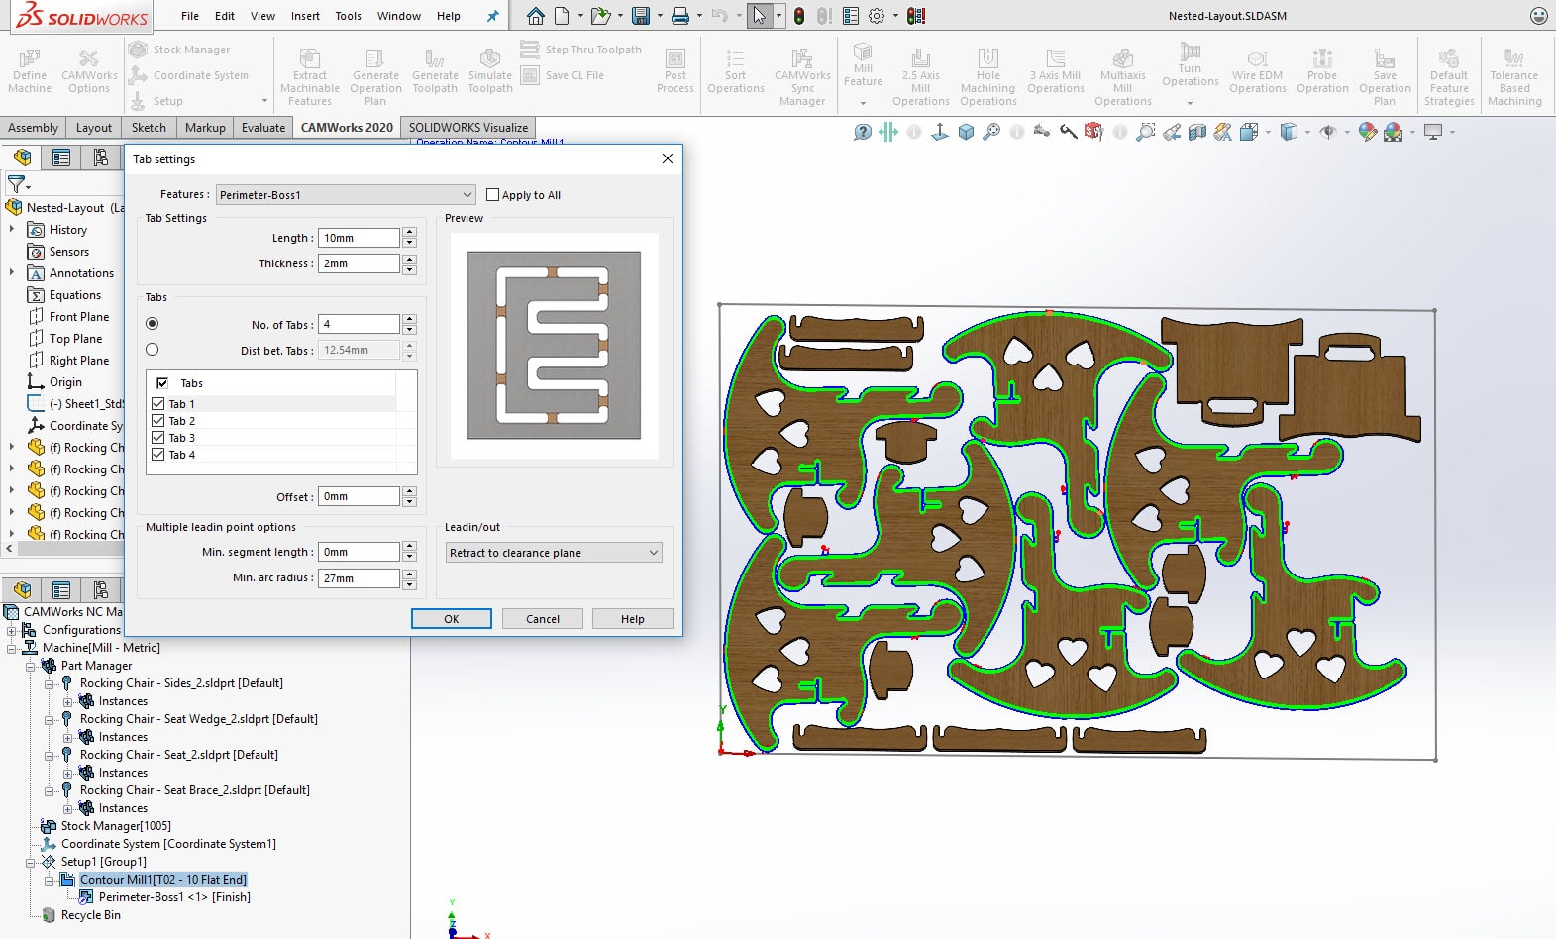Image resolution: width=1556 pixels, height=939 pixels.
Task: Click Default Feature Strategies command
Action: [x=1449, y=76]
